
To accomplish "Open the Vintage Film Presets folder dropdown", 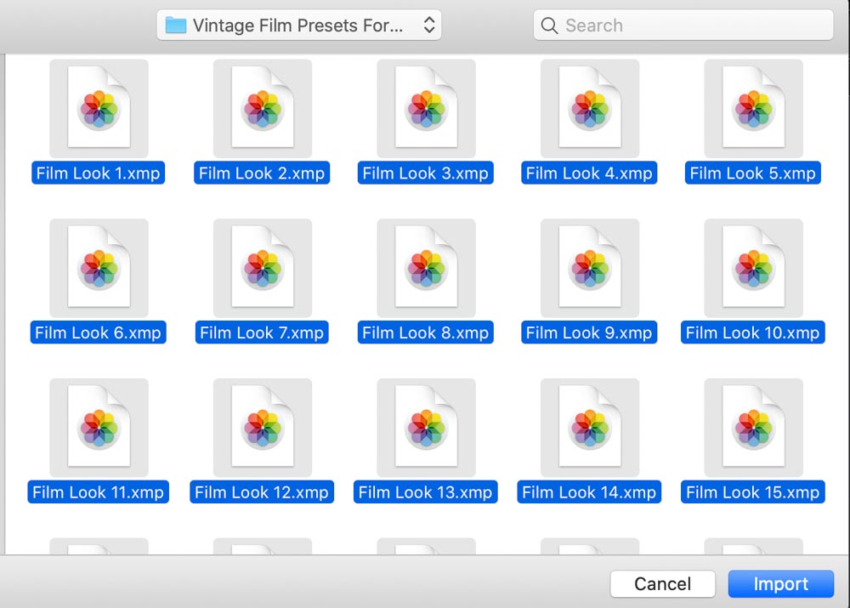I will pyautogui.click(x=298, y=25).
